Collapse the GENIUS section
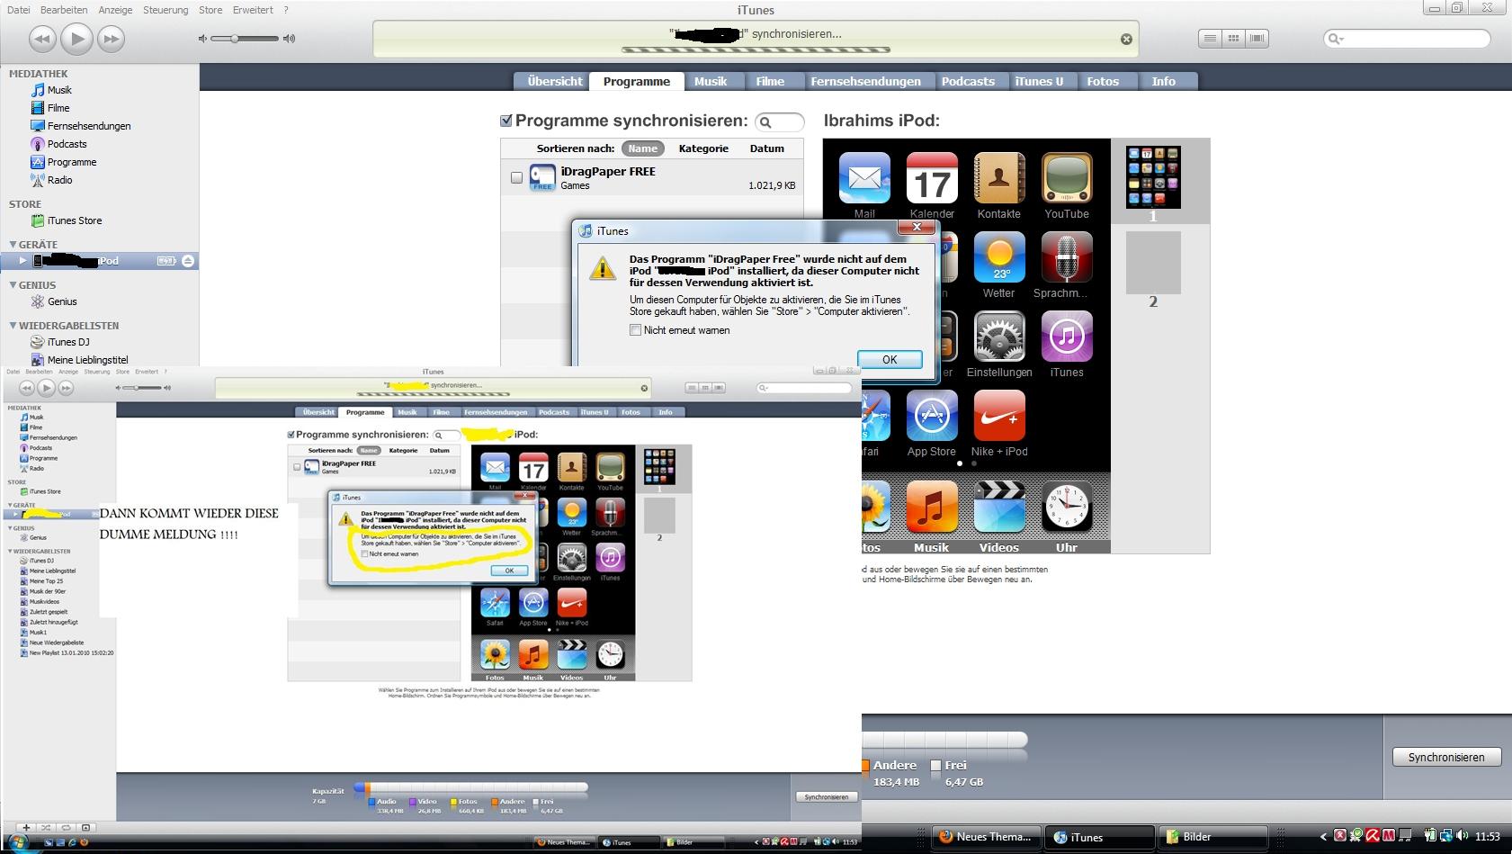 click(x=13, y=284)
